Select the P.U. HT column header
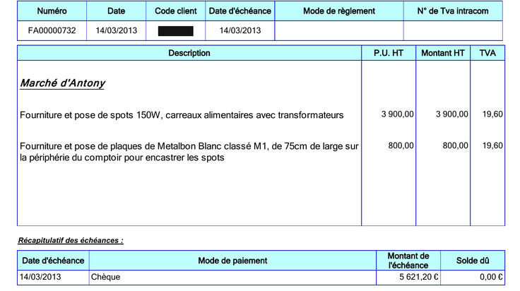Image resolution: width=520 pixels, height=291 pixels. [389, 53]
